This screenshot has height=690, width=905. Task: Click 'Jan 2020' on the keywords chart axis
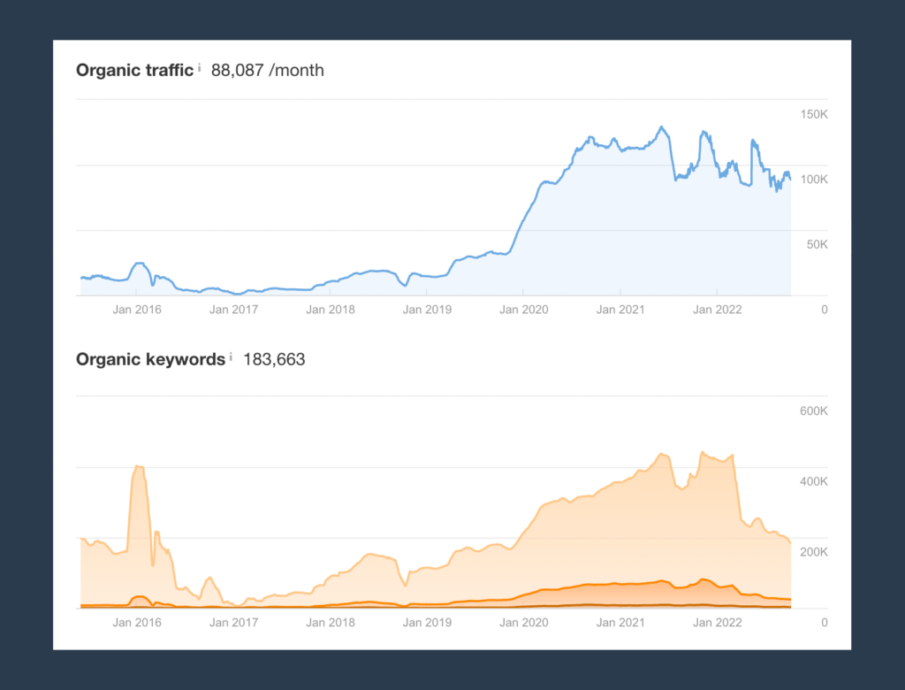[x=524, y=623]
